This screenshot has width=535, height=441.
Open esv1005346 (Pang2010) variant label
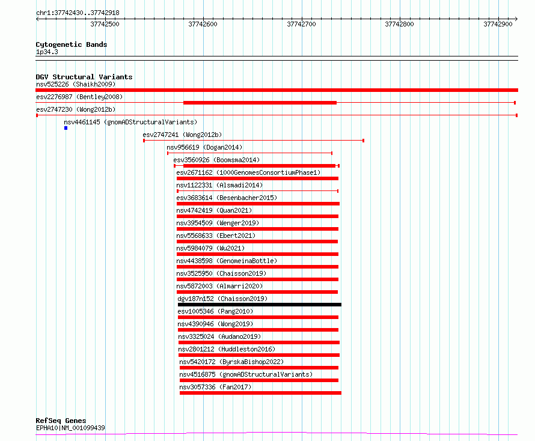[x=215, y=311]
